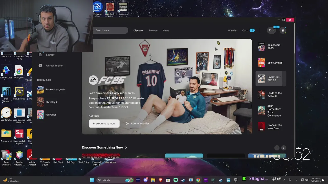Screen dimensions: 328x184
Task: Select Cronos: The New Dawn carousel item
Action: pyautogui.click(x=271, y=127)
